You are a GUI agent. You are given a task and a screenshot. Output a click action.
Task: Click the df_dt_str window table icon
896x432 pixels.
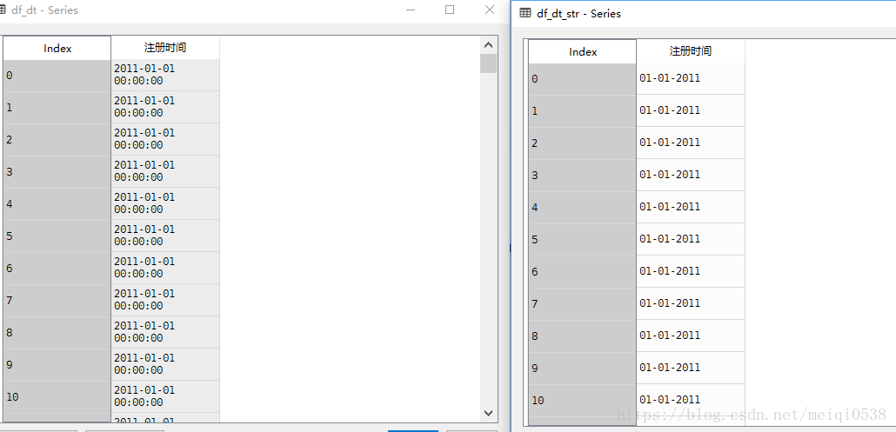coord(525,14)
